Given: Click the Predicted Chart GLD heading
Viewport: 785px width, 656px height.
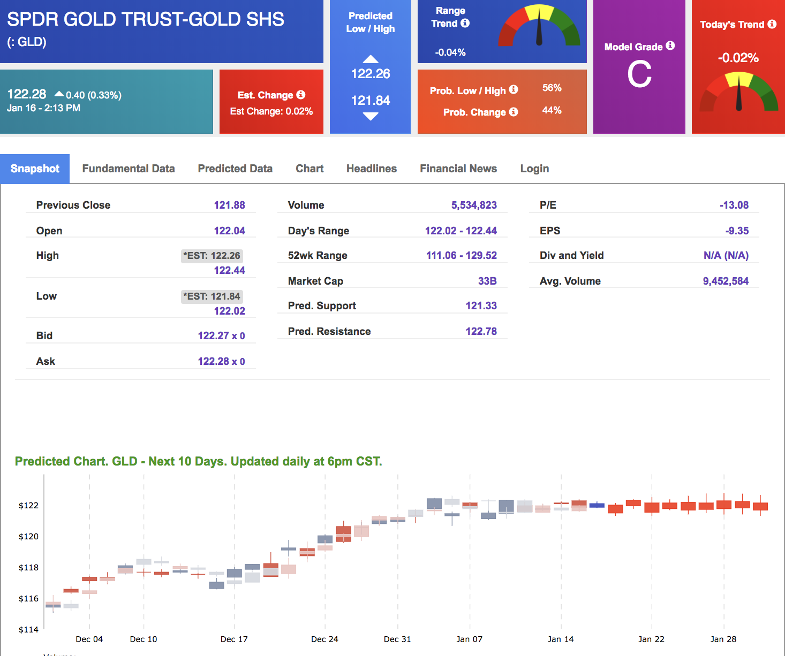Looking at the screenshot, I should click(x=198, y=461).
